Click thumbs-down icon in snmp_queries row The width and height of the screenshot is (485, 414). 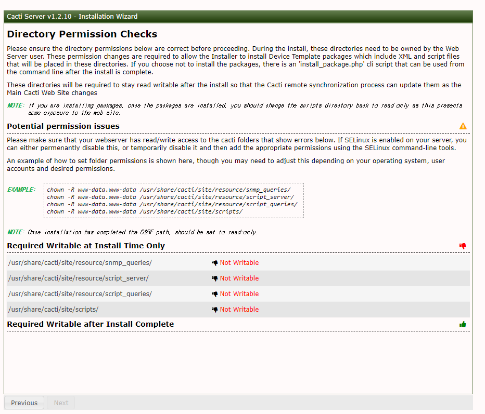(215, 263)
